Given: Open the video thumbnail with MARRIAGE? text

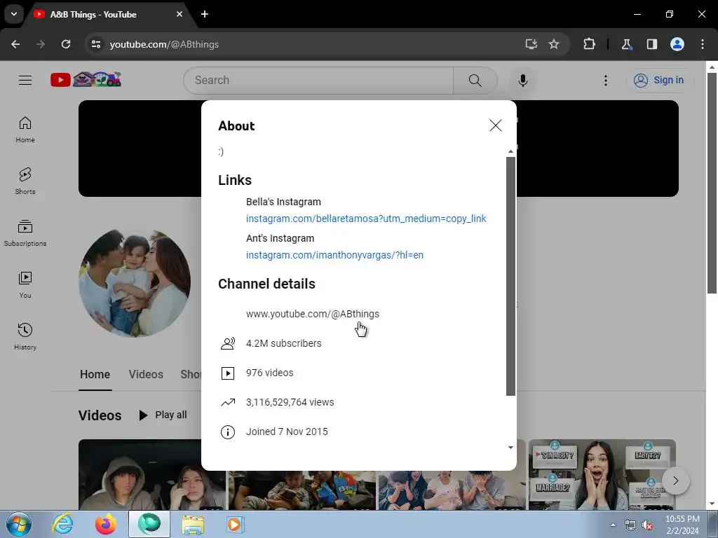Looking at the screenshot, I should point(602,474).
